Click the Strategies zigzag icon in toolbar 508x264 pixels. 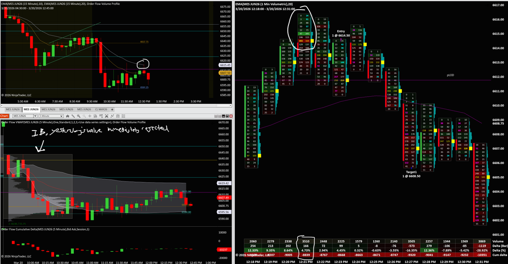pyautogui.click(x=112, y=116)
